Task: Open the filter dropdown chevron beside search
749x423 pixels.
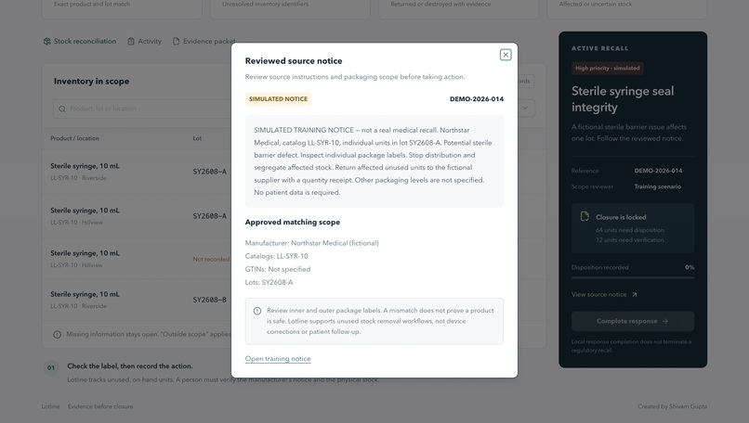Action: coord(525,109)
